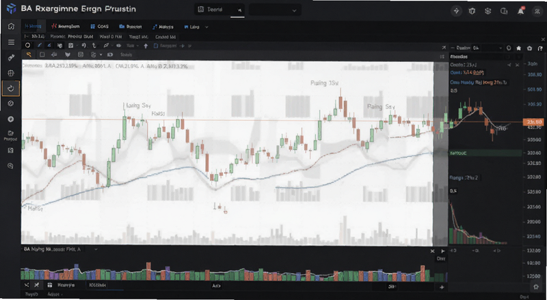The width and height of the screenshot is (547, 300).
Task: Switch to the Lairs tab
Action: tap(191, 27)
